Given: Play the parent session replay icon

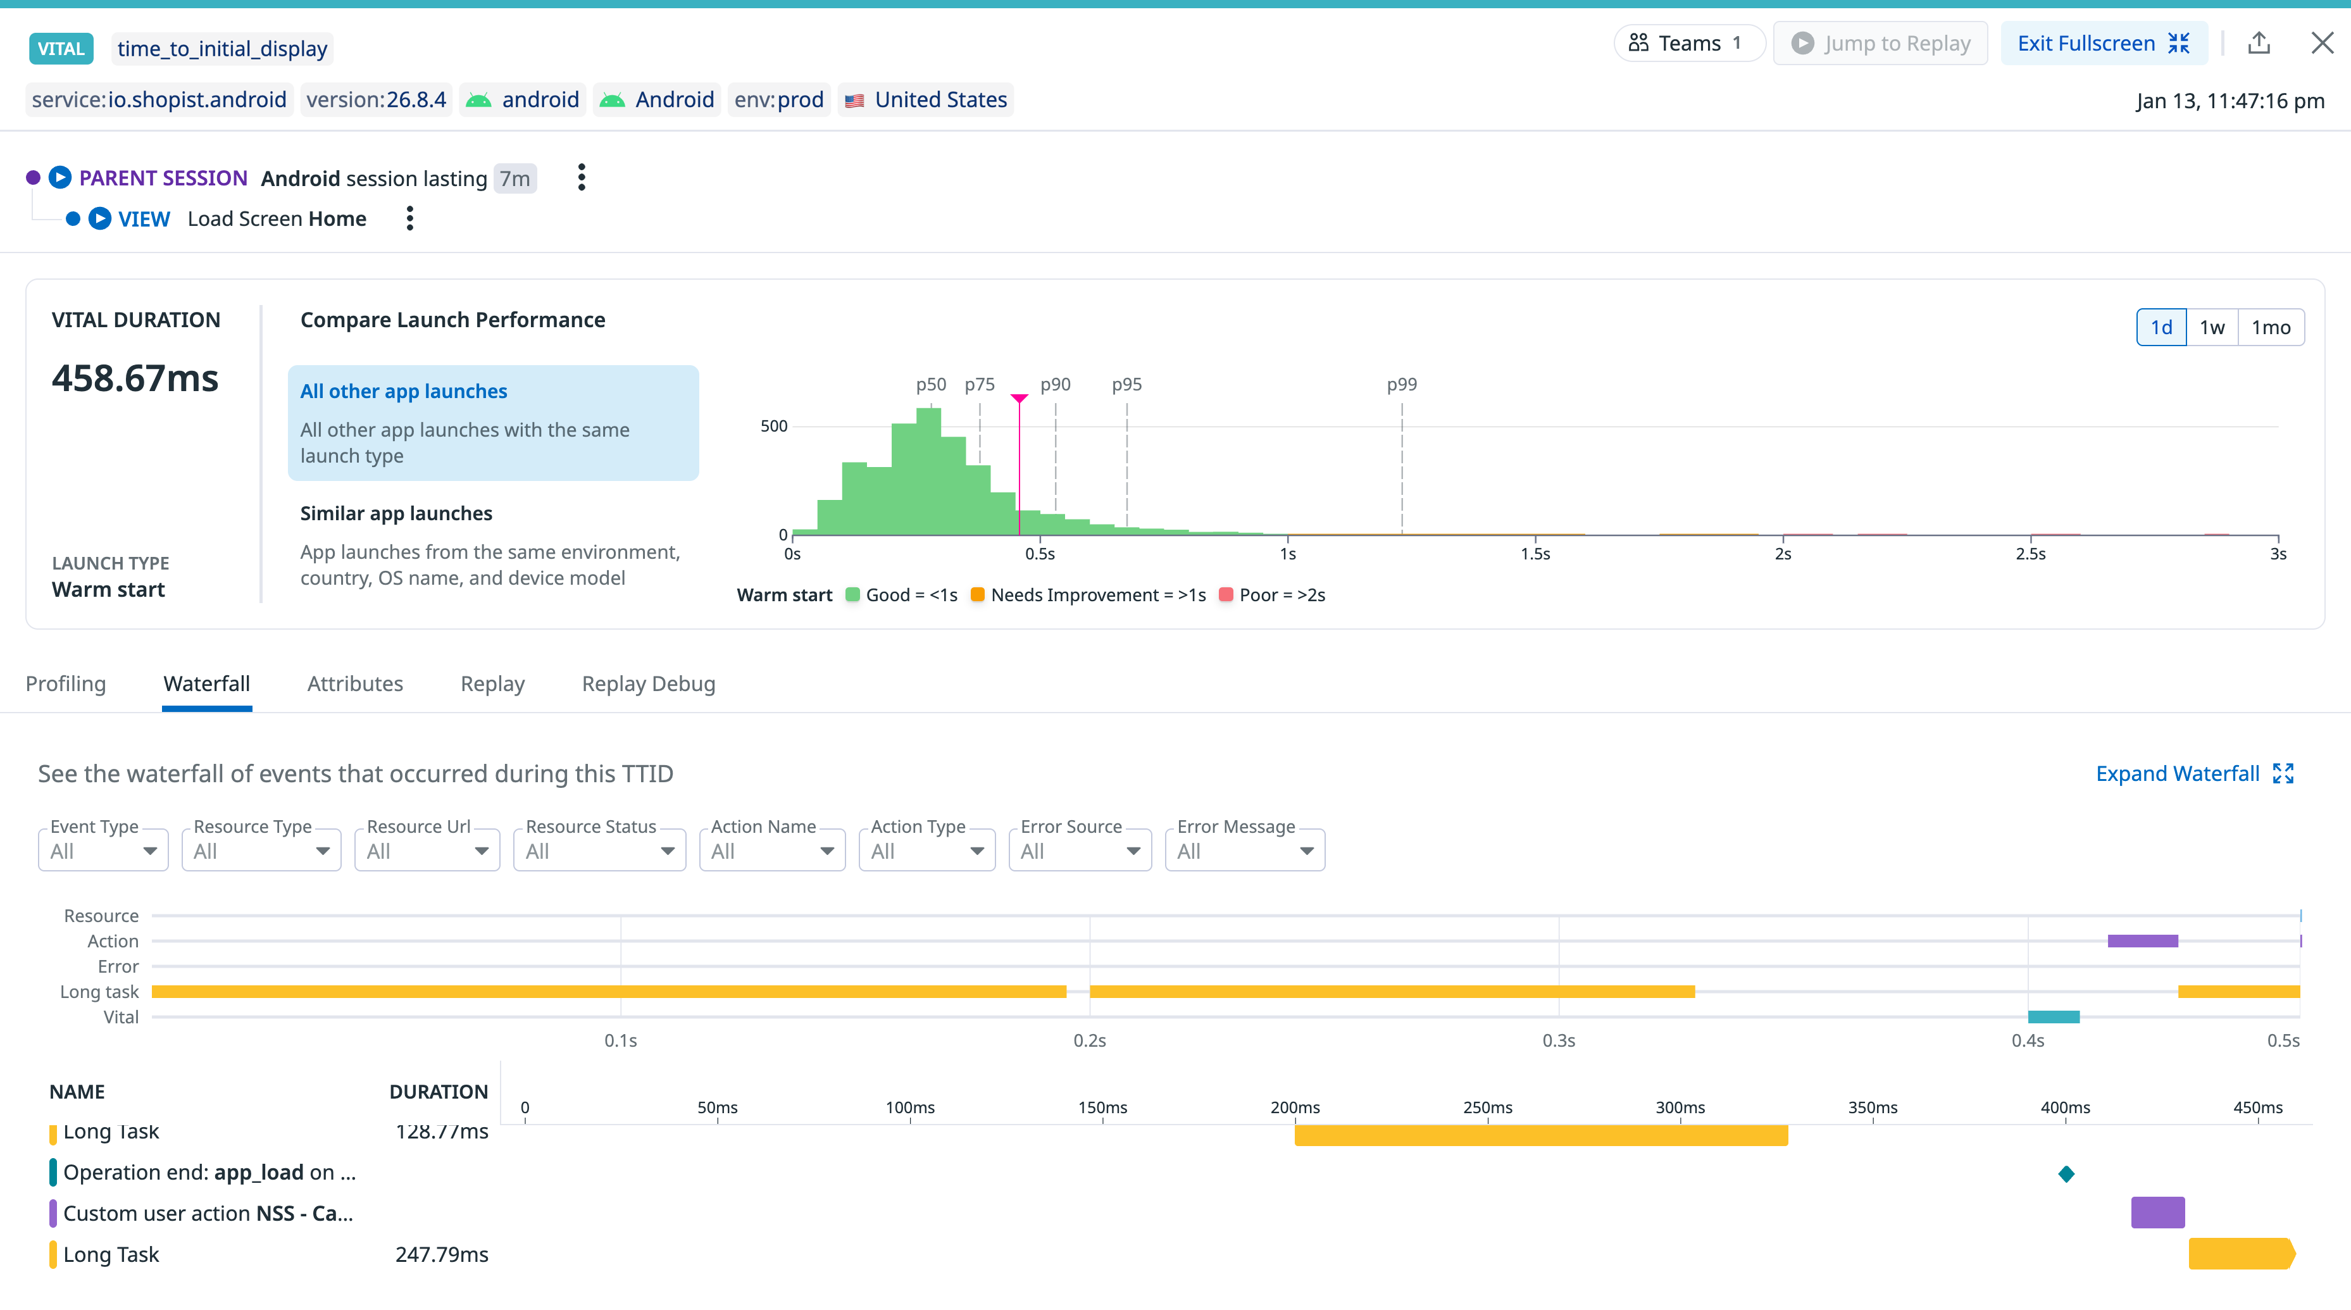Looking at the screenshot, I should (x=60, y=177).
